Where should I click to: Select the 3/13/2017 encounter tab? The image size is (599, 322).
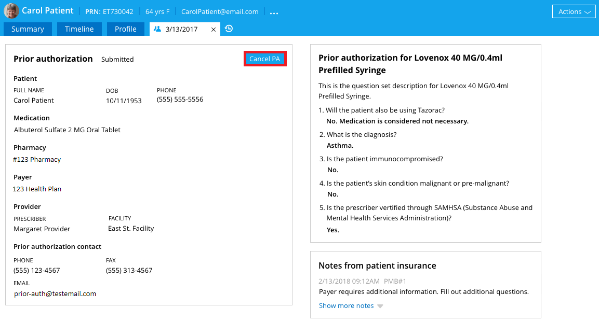coord(182,29)
